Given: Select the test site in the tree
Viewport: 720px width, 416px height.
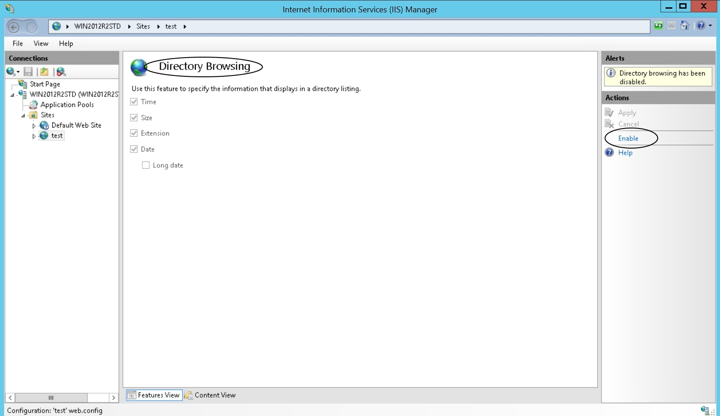Looking at the screenshot, I should (x=57, y=136).
